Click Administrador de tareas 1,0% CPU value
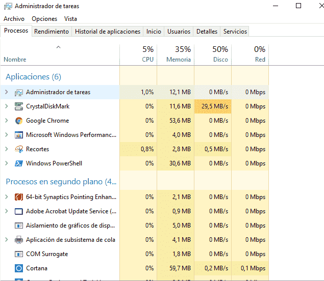This screenshot has height=281, width=324. coord(147,92)
